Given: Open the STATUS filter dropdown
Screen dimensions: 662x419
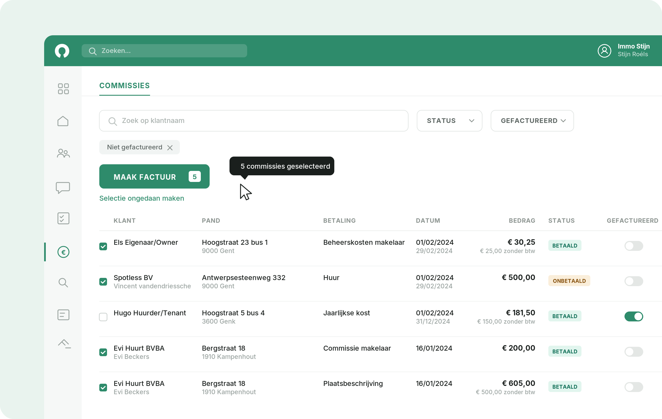Looking at the screenshot, I should 449,121.
